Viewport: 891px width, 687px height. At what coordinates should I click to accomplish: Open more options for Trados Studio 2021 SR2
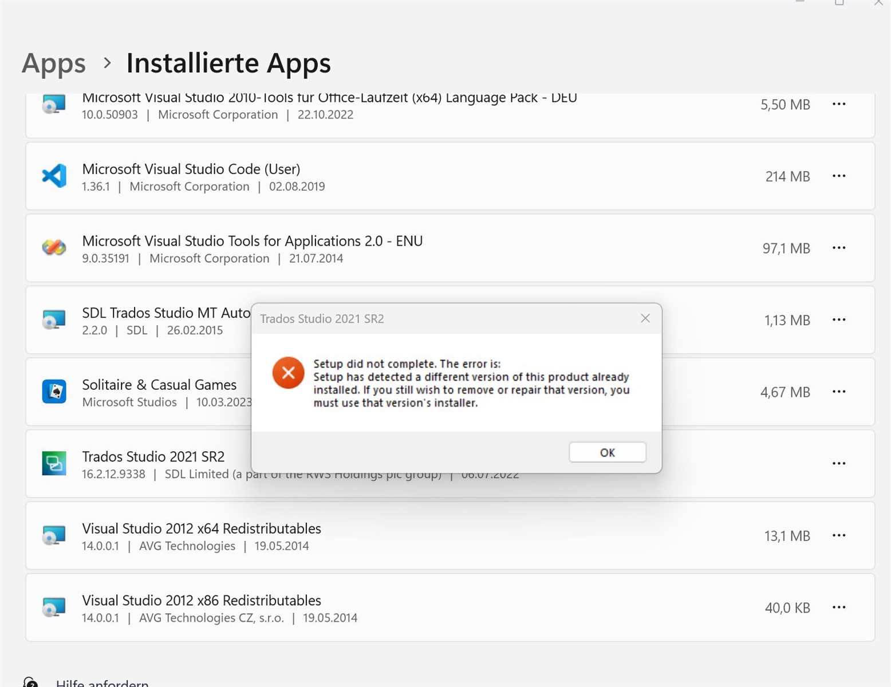pos(838,463)
